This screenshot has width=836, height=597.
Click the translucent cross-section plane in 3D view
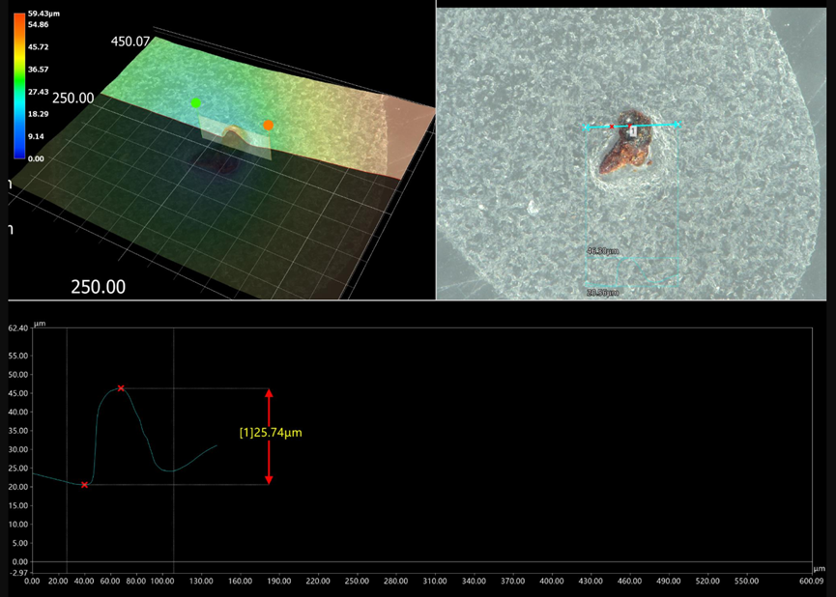(235, 137)
